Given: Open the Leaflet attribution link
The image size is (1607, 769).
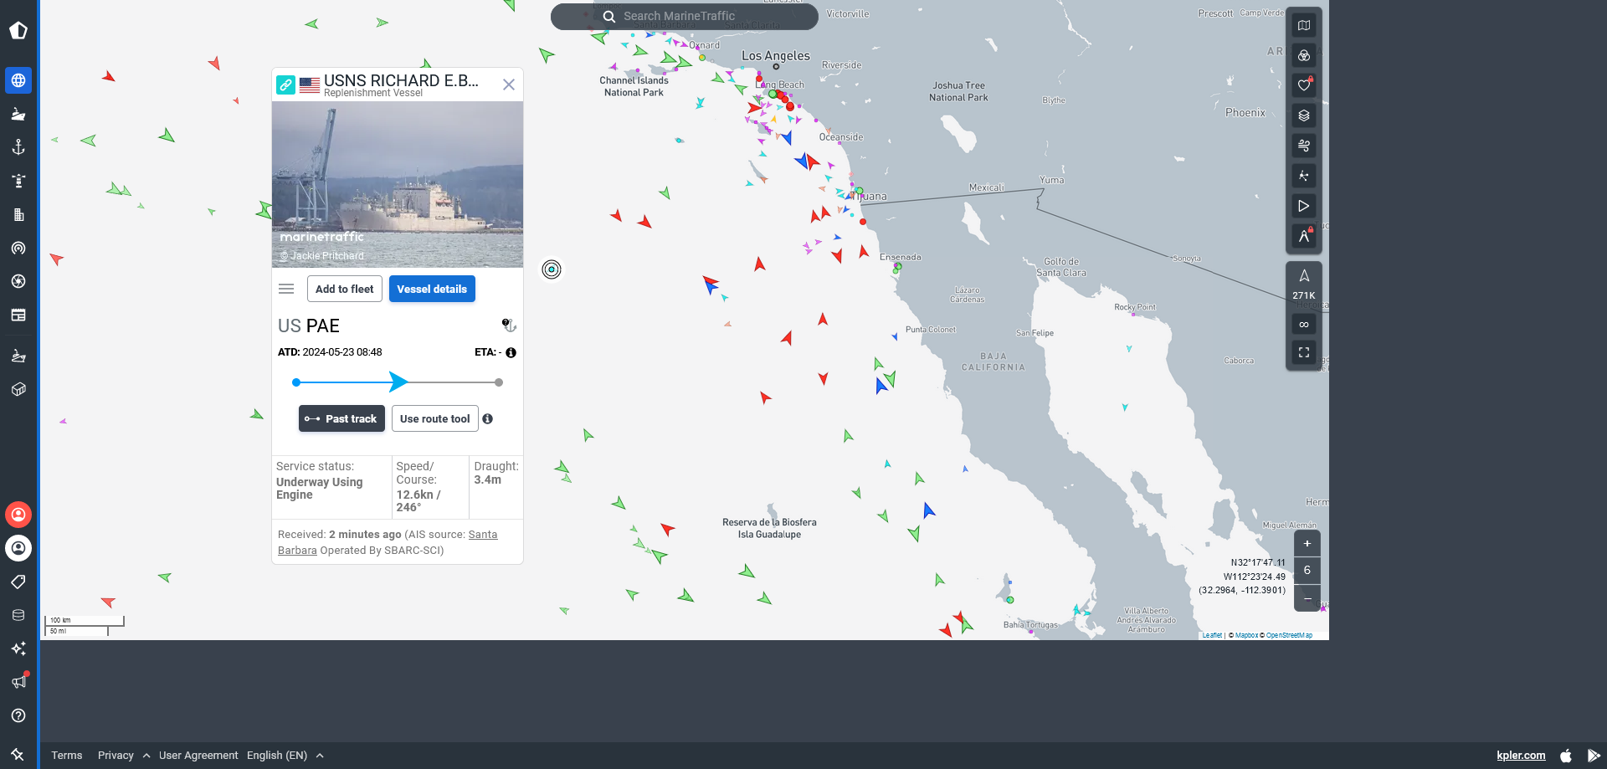Looking at the screenshot, I should (1212, 635).
